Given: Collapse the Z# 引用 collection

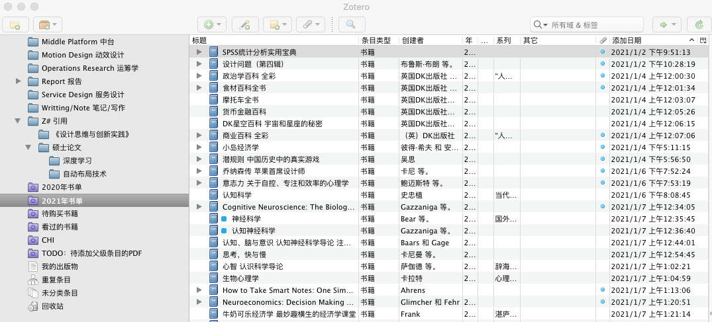Looking at the screenshot, I should click(18, 120).
